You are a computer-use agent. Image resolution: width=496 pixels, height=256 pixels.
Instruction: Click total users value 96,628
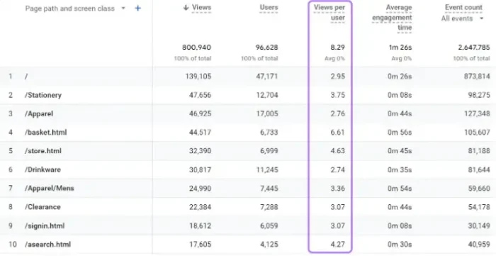(266, 48)
